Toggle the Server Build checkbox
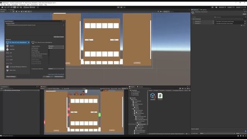The image size is (247, 139). [49, 50]
